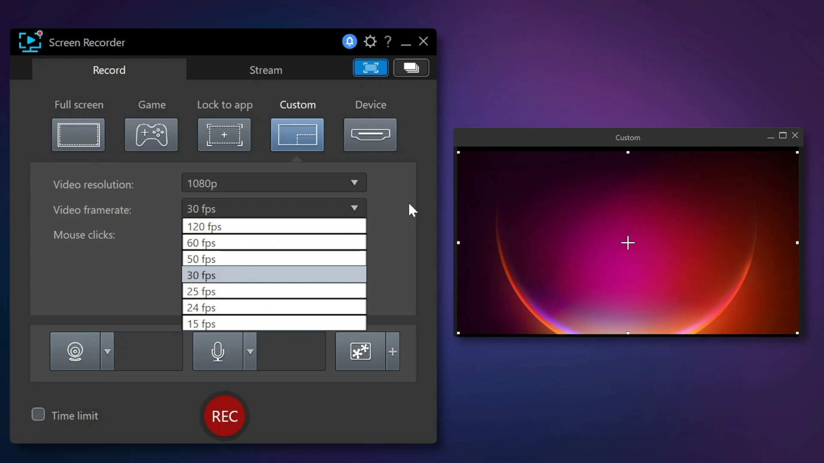Click the Custom mode label text
The image size is (824, 463).
(x=298, y=105)
